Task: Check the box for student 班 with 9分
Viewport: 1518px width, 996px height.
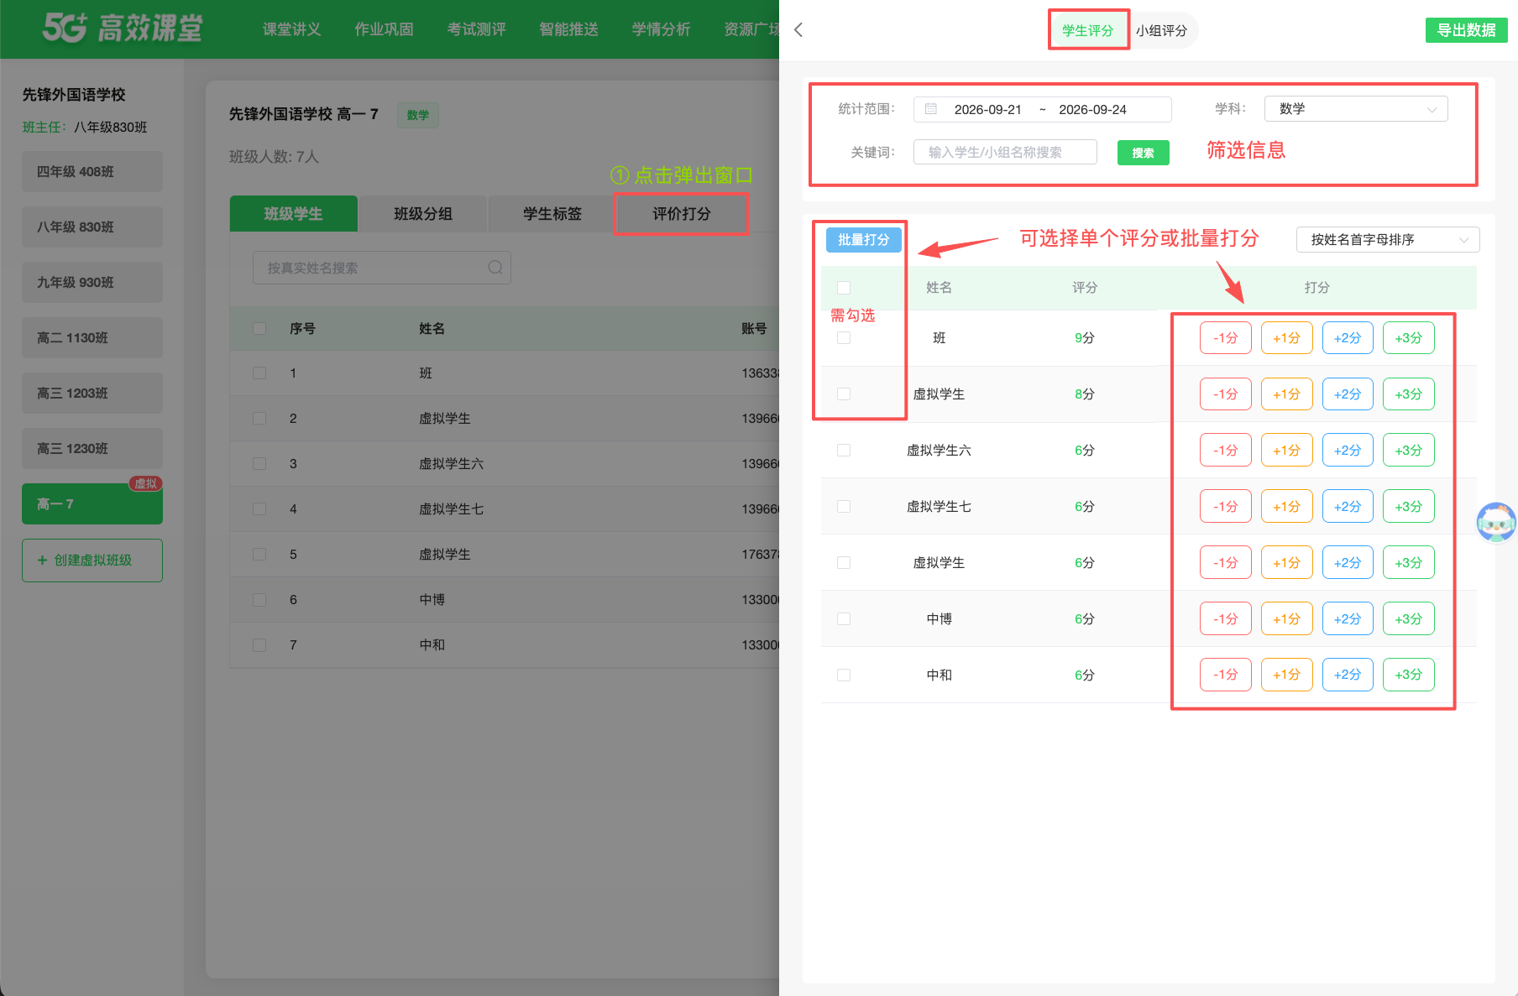Action: 844,338
